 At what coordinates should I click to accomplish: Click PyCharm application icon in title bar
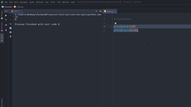[x=2, y=2]
